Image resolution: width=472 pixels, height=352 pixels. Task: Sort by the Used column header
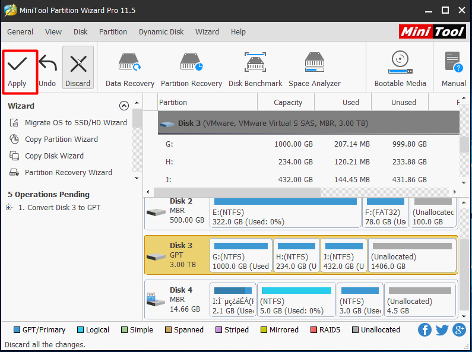point(343,102)
